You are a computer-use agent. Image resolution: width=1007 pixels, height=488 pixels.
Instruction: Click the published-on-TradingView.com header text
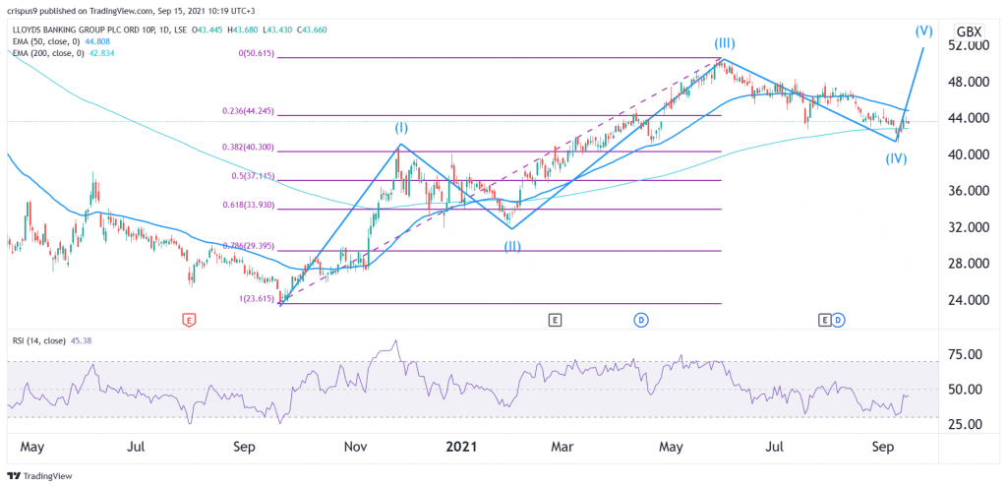click(129, 10)
